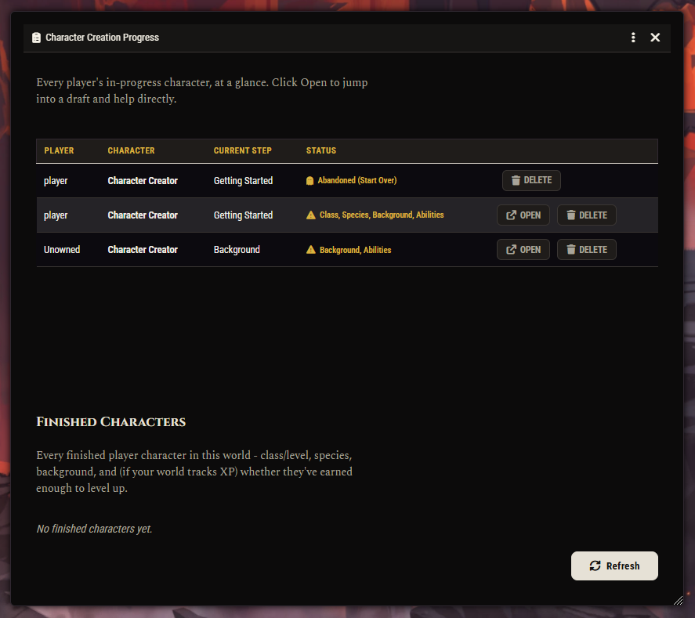Image resolution: width=695 pixels, height=618 pixels.
Task: Delete the Unowned character draft
Action: tap(586, 249)
